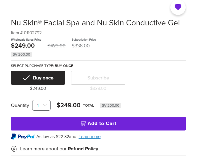Viewport: 197px width, 158px height.
Task: Select the Buy once purchase option
Action: click(x=38, y=78)
